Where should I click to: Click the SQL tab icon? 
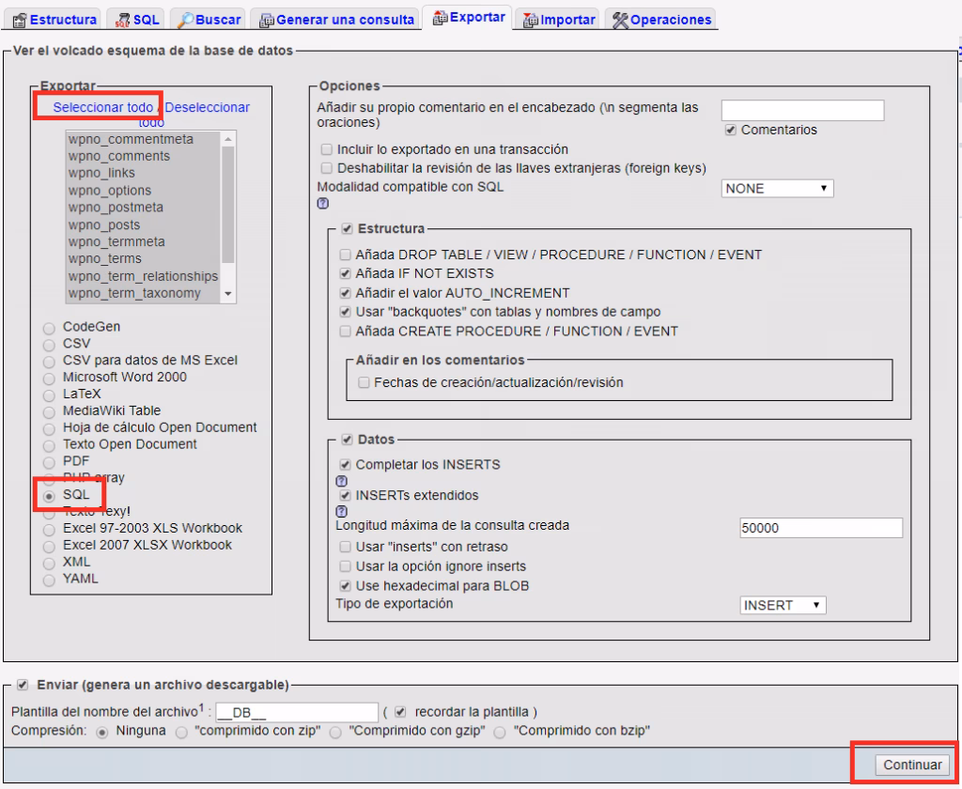point(123,21)
